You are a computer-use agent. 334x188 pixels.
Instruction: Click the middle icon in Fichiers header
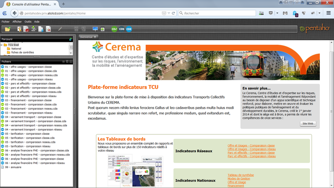point(67,61)
